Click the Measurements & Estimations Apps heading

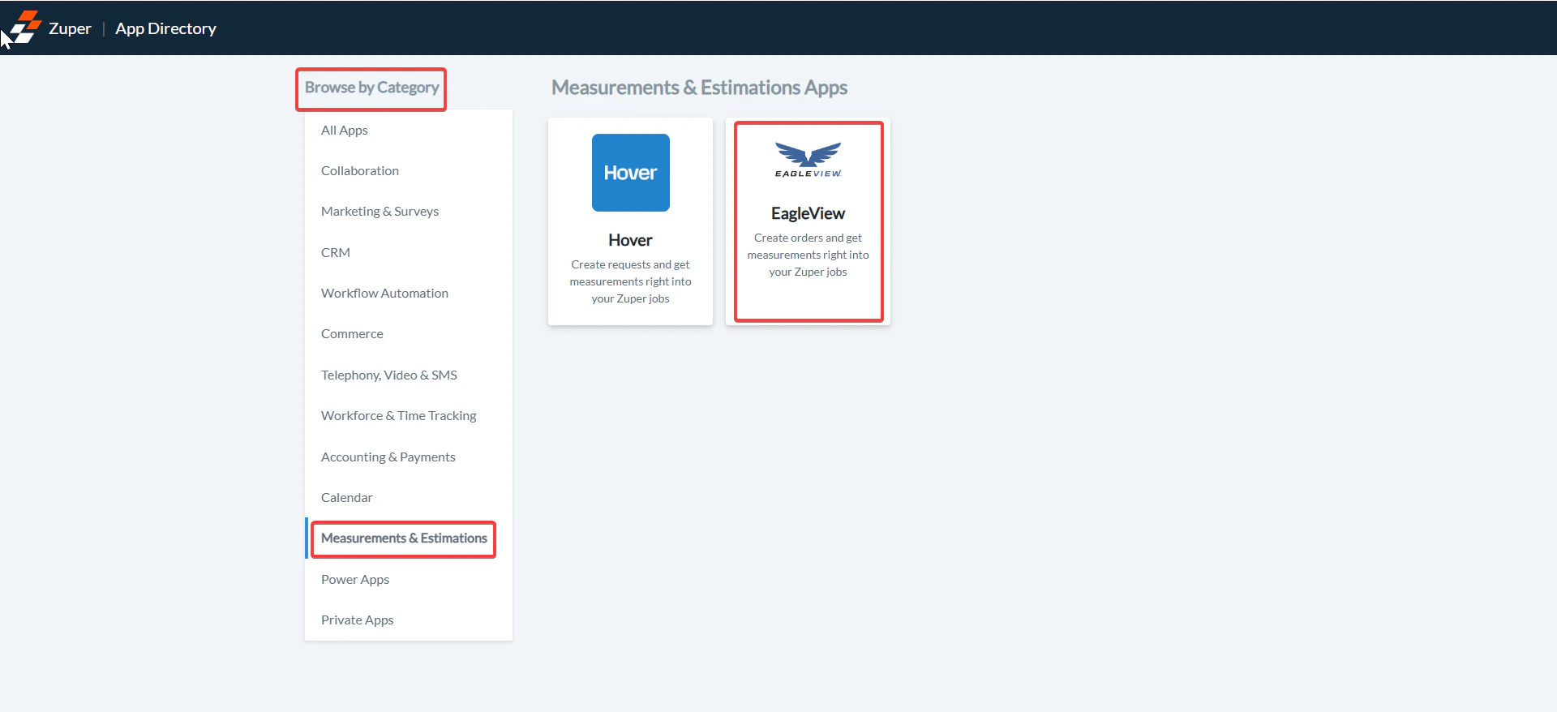pyautogui.click(x=699, y=88)
